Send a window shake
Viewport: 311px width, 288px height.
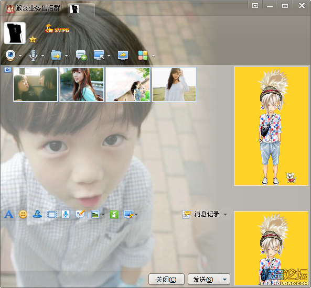click(51, 215)
